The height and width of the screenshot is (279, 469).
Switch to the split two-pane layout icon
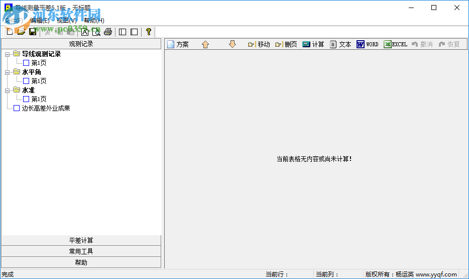[123, 32]
